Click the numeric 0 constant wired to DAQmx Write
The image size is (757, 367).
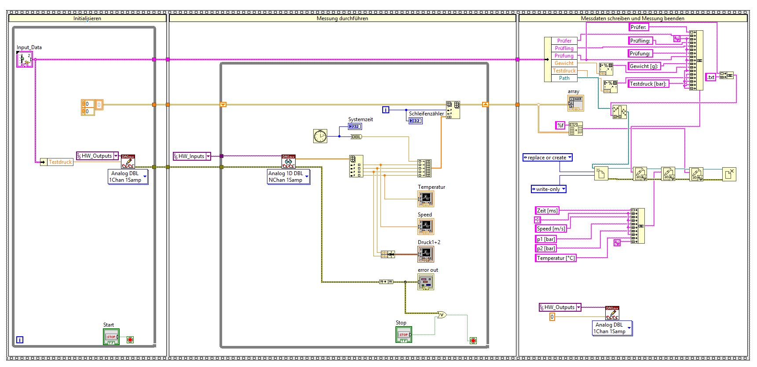pyautogui.click(x=552, y=317)
